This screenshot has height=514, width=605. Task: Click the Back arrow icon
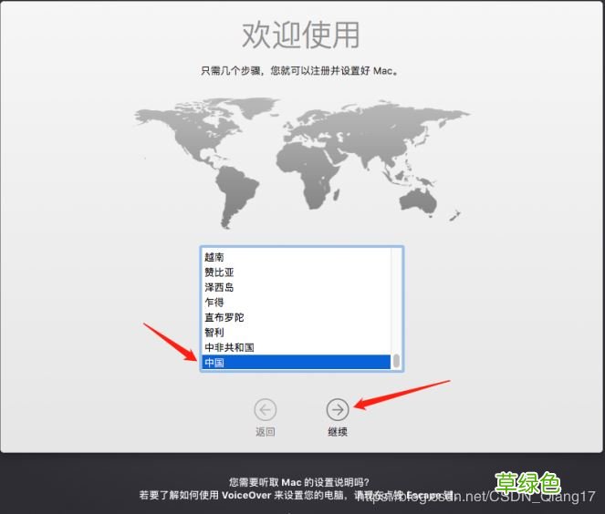tap(265, 409)
